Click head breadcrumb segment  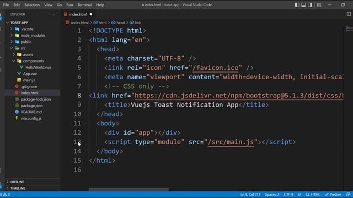[x=120, y=23]
